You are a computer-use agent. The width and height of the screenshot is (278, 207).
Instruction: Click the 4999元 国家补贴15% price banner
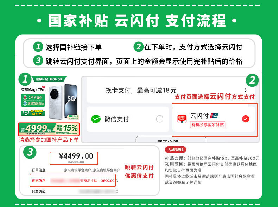click(x=49, y=129)
